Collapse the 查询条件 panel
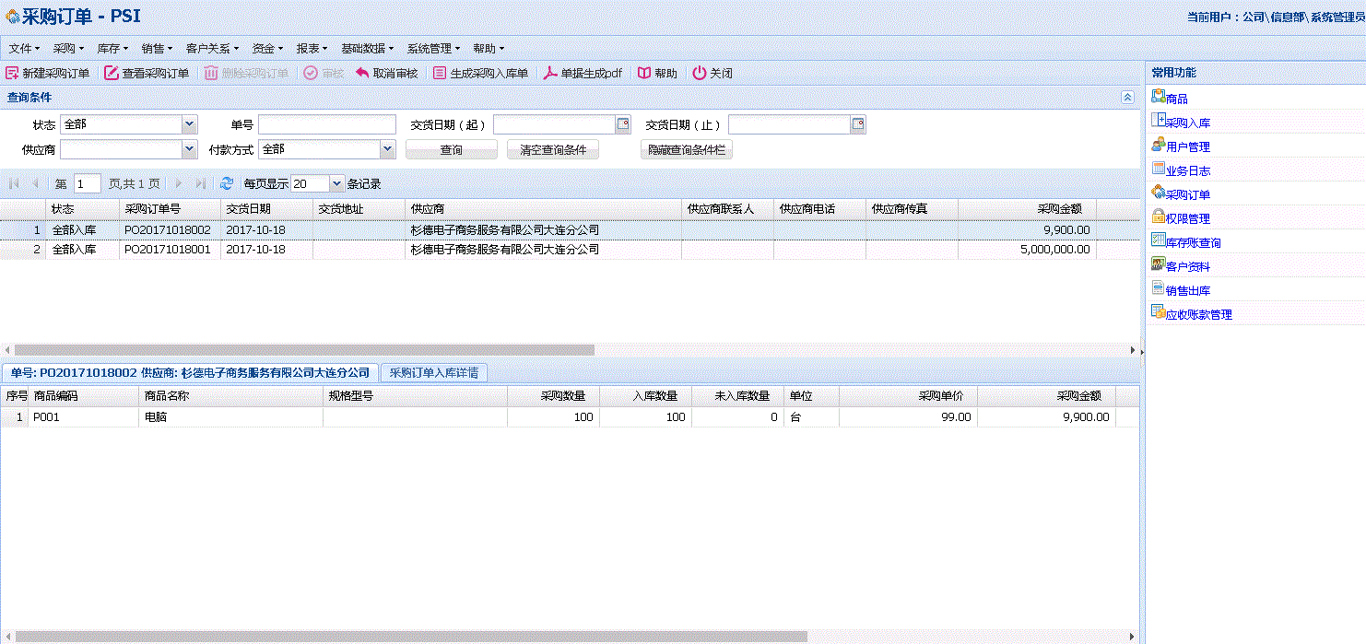 [1127, 97]
